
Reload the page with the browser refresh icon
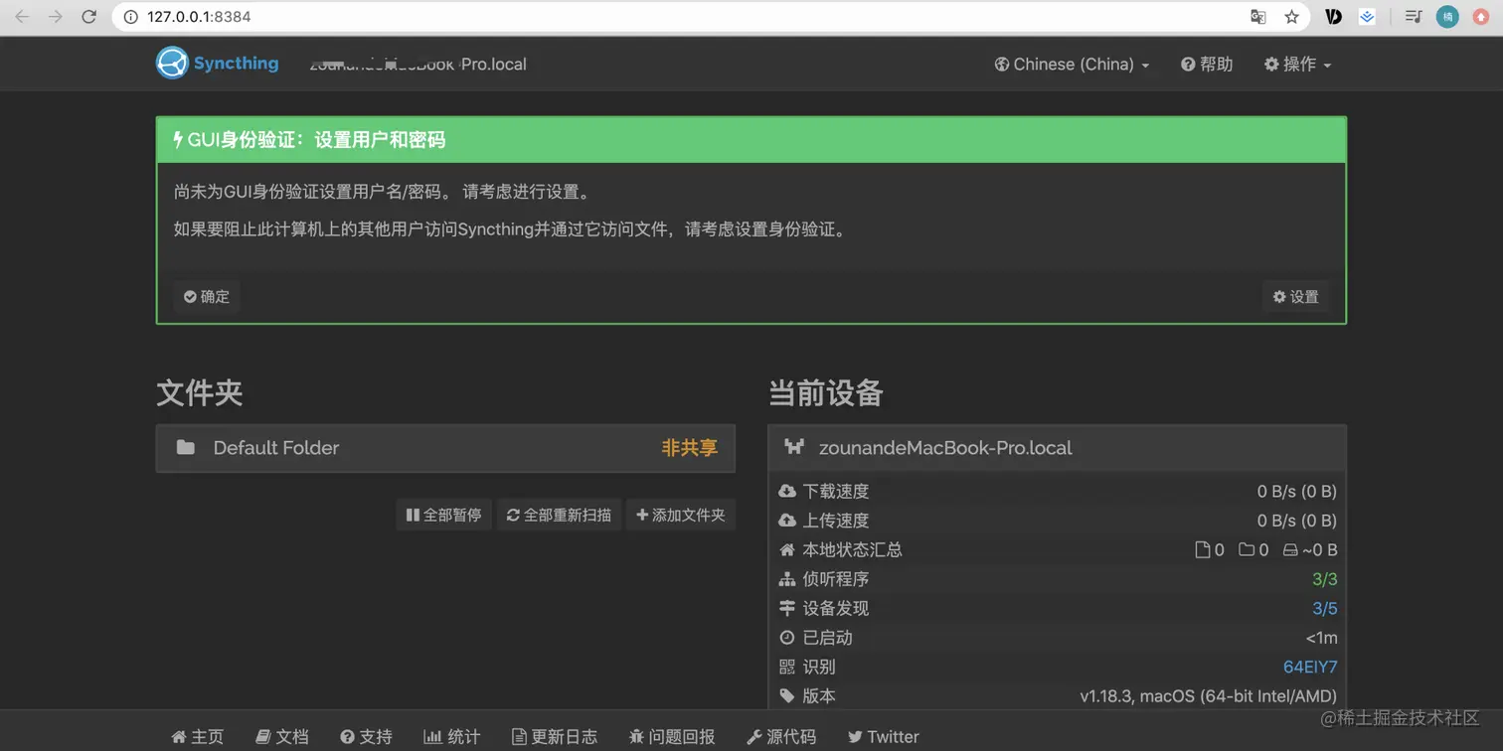[88, 17]
